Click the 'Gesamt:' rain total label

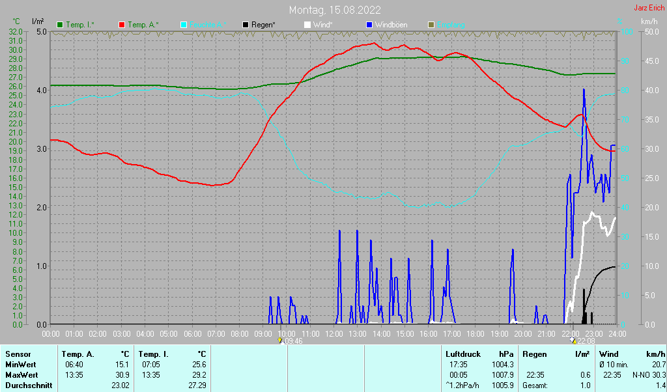coord(535,385)
